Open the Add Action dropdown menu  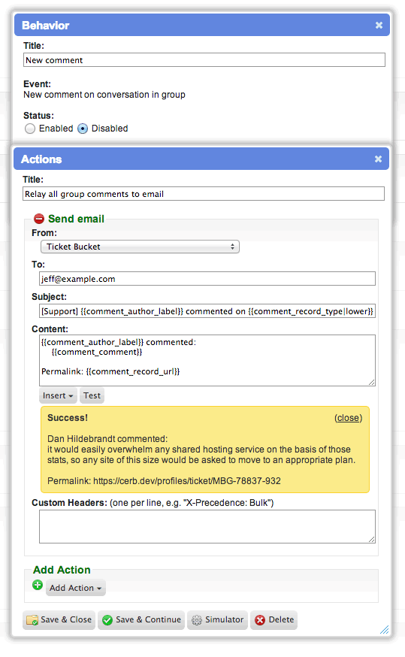coord(75,588)
